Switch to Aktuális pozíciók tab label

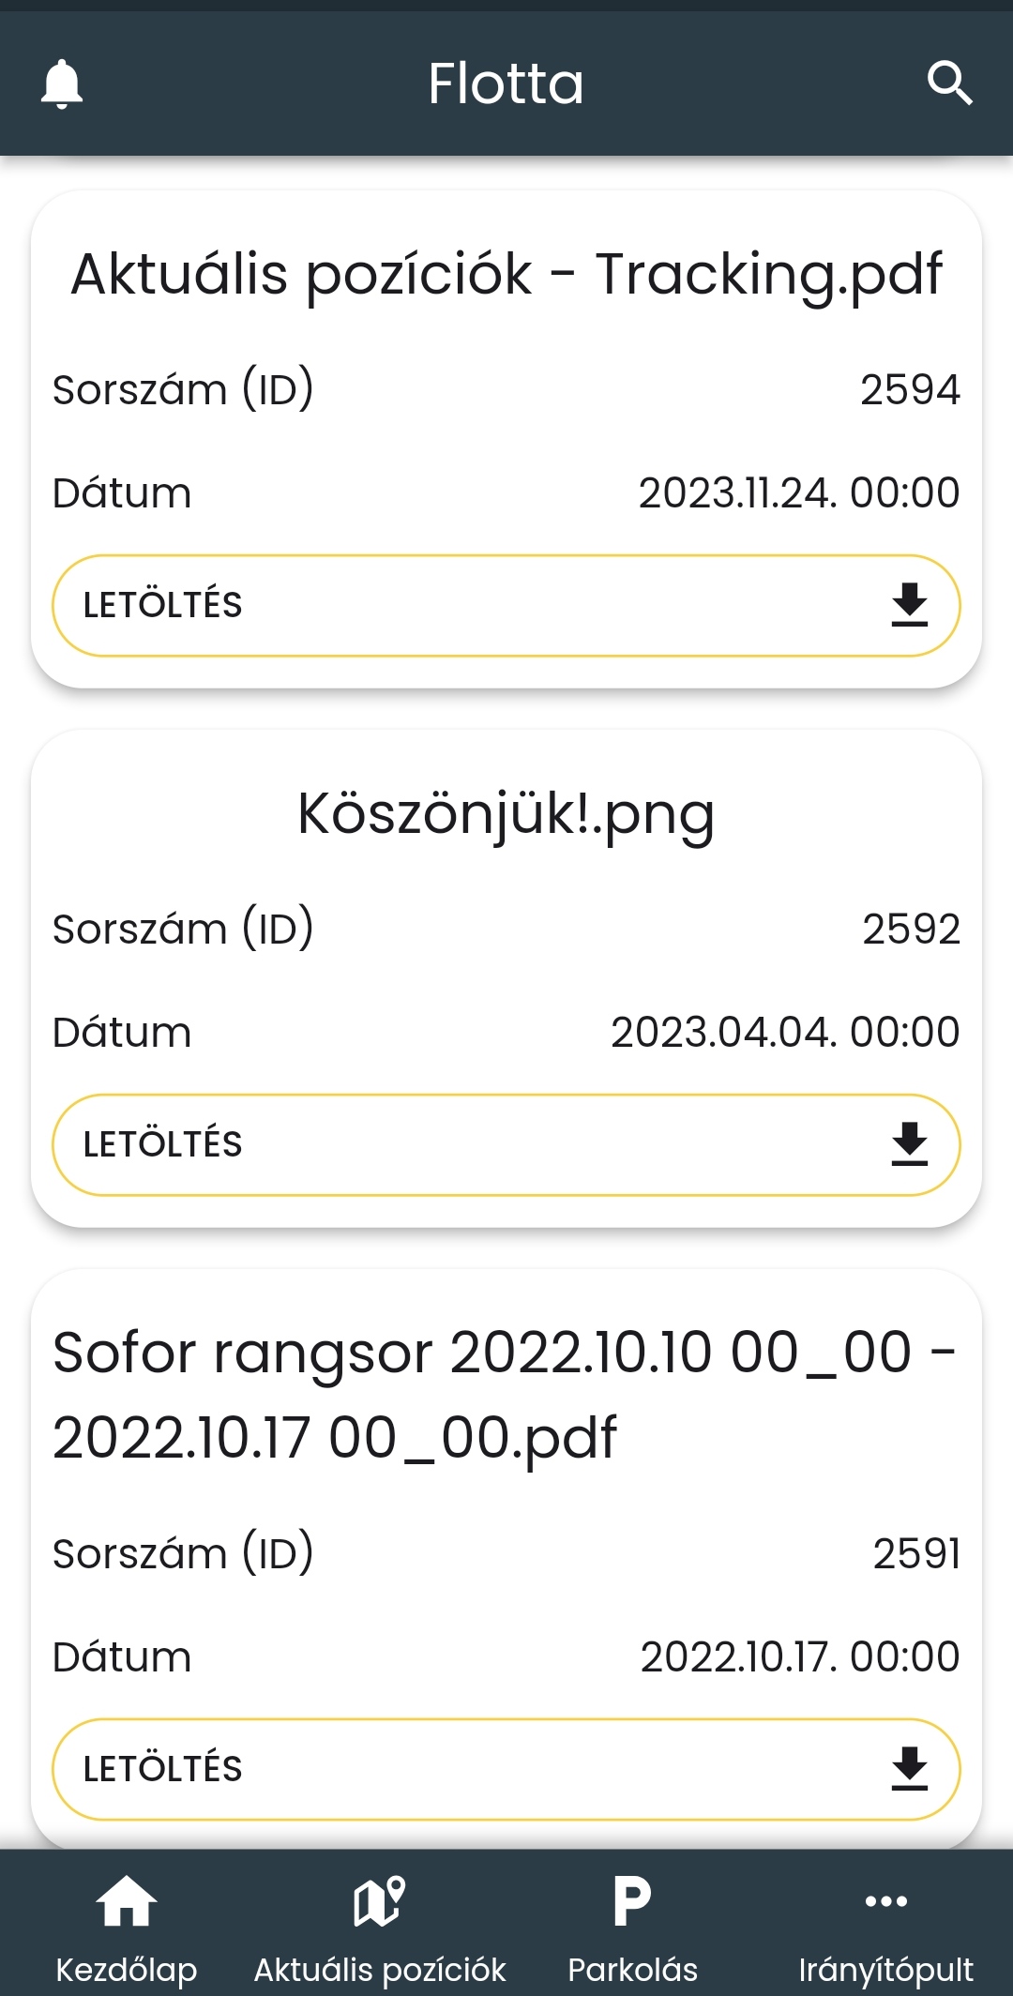(380, 1969)
